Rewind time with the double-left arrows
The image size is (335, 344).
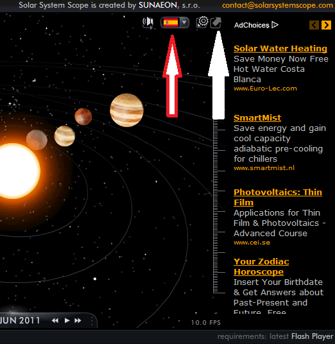point(55,320)
